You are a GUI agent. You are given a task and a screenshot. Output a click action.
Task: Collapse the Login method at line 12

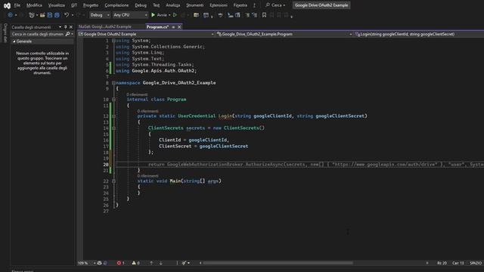coord(113,116)
